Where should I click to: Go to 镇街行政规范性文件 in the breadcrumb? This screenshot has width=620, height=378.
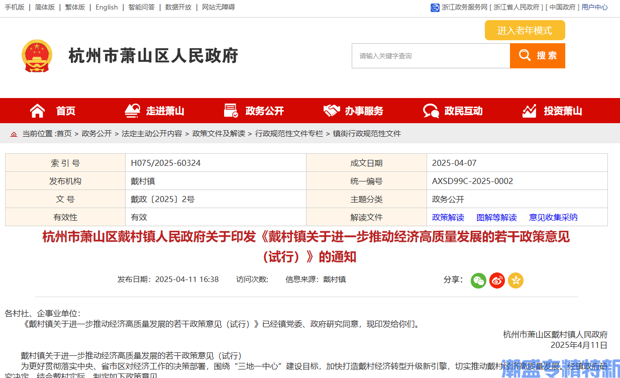pyautogui.click(x=367, y=134)
